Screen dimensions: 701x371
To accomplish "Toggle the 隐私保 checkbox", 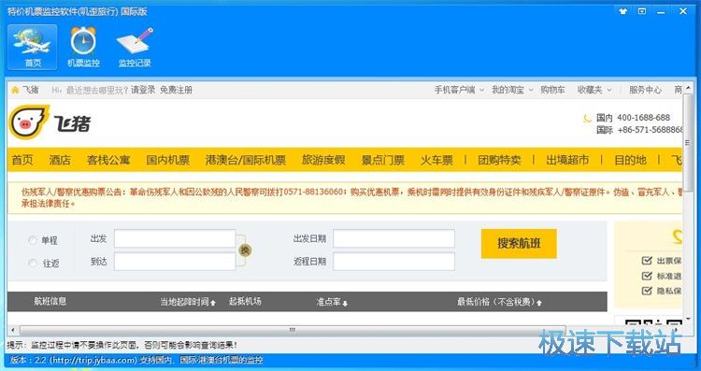I will coord(647,291).
